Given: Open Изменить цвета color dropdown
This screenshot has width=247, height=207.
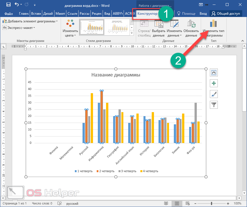Looking at the screenshot, I should pos(70,28).
